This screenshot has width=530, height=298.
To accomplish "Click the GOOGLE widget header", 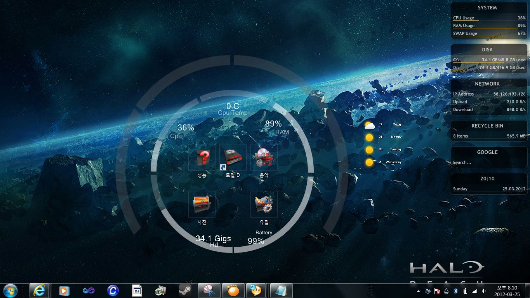I will tap(487, 152).
